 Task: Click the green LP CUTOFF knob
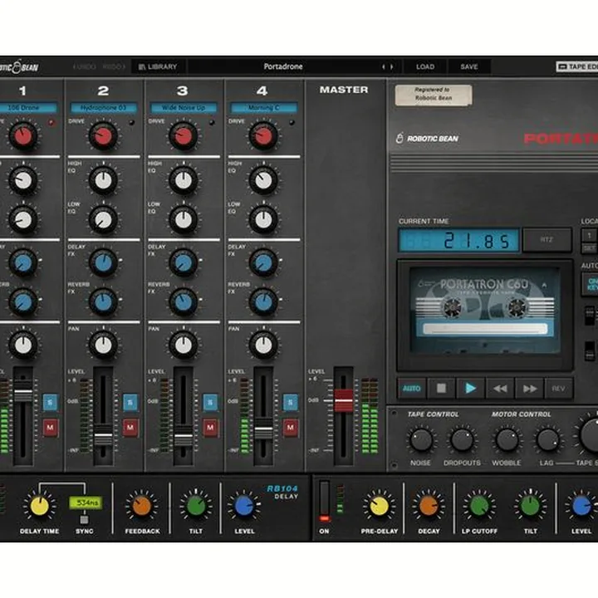pyautogui.click(x=479, y=507)
